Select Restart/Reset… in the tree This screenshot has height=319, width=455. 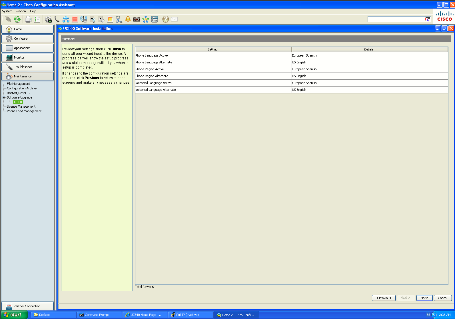(x=18, y=93)
